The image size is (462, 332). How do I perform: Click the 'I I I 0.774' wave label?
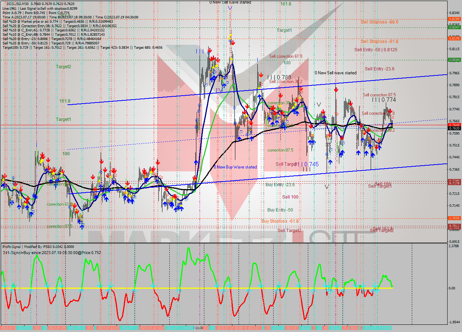pyautogui.click(x=384, y=100)
